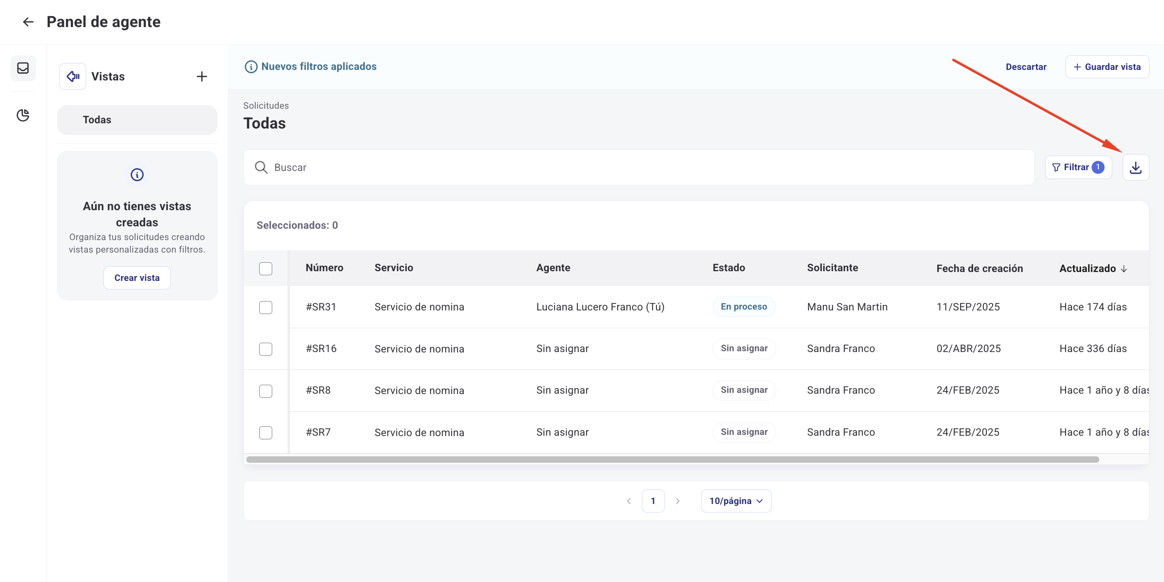
Task: Open the reports pie chart panel
Action: click(23, 115)
